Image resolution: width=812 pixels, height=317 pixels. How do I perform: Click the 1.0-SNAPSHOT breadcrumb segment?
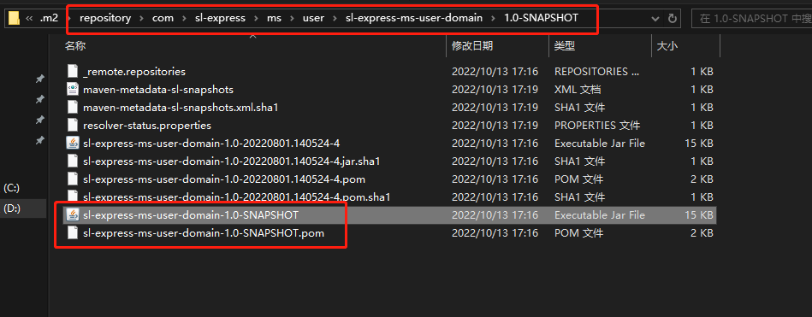[x=541, y=18]
